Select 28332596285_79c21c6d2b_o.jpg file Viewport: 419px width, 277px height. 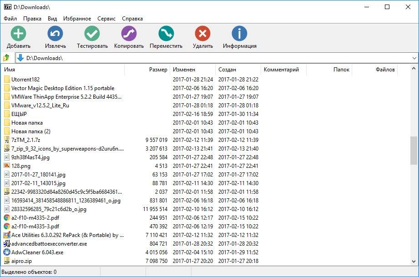[49, 209]
